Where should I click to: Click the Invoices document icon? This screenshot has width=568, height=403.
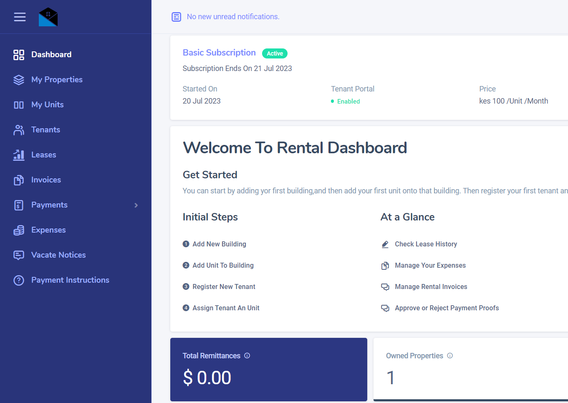(x=19, y=180)
